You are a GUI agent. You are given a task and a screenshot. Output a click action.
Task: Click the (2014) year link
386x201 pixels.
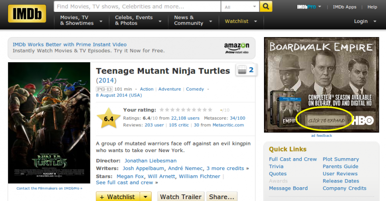(106, 80)
